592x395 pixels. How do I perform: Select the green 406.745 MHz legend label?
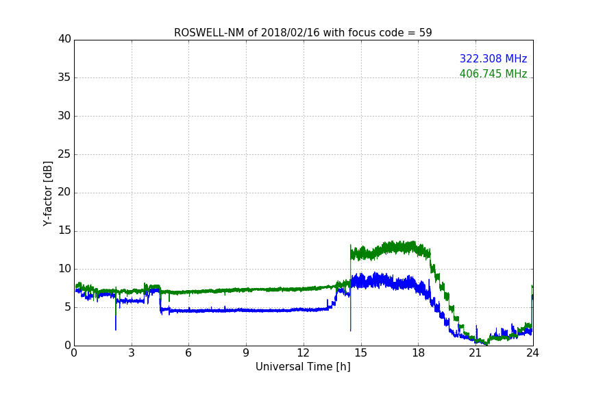[x=493, y=73]
